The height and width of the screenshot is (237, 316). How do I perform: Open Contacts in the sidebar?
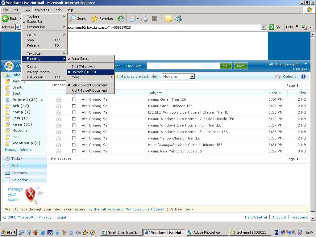pyautogui.click(x=19, y=173)
